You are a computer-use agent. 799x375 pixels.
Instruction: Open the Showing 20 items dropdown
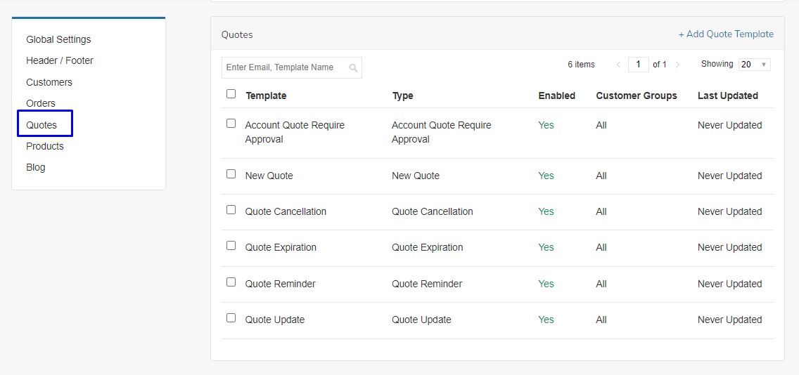[754, 65]
